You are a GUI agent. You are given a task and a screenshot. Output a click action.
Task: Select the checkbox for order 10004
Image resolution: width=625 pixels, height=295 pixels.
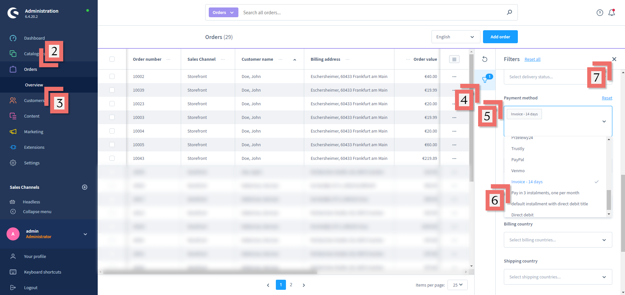point(112,131)
